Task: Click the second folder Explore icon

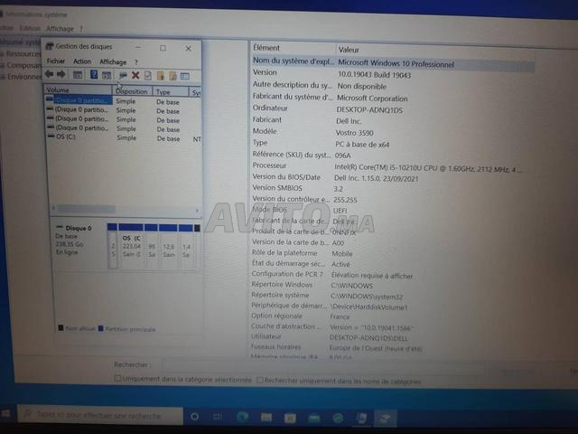Action: pos(172,76)
